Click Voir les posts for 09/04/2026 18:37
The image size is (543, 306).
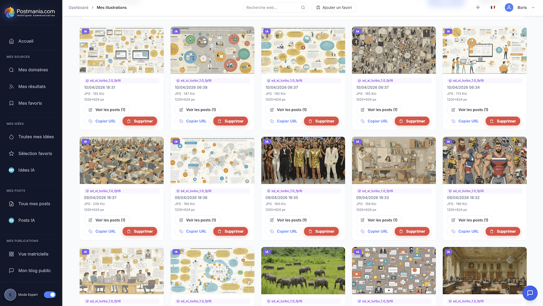pyautogui.click(x=107, y=220)
